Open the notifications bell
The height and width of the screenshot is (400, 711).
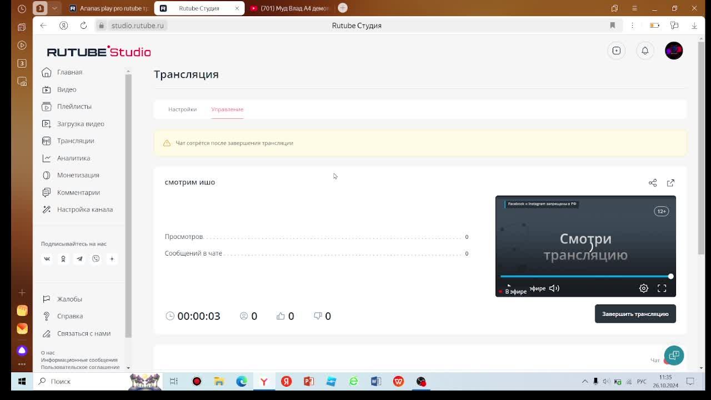pos(645,51)
